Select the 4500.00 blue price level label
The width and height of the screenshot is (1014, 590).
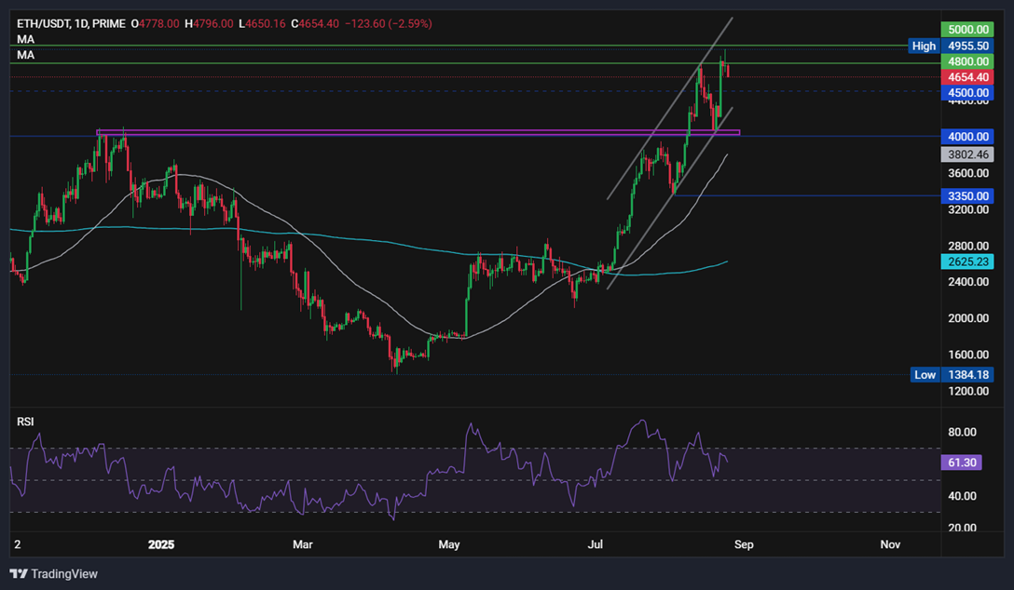tap(967, 92)
